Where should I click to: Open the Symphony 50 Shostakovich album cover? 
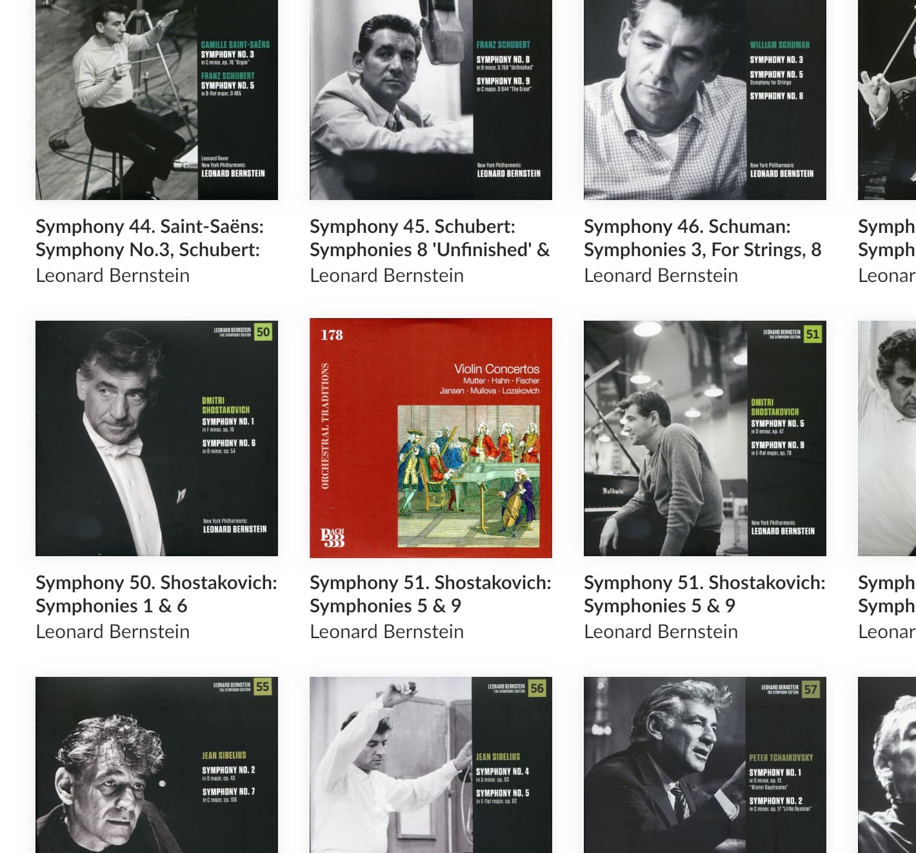click(157, 438)
